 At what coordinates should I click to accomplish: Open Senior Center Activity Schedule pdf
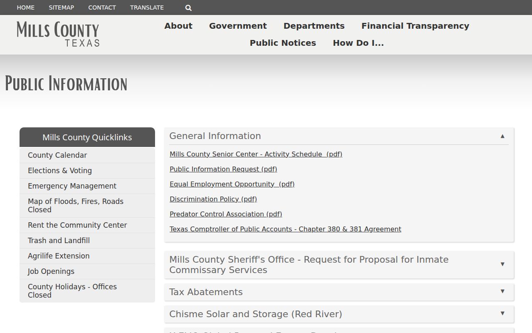point(256,154)
